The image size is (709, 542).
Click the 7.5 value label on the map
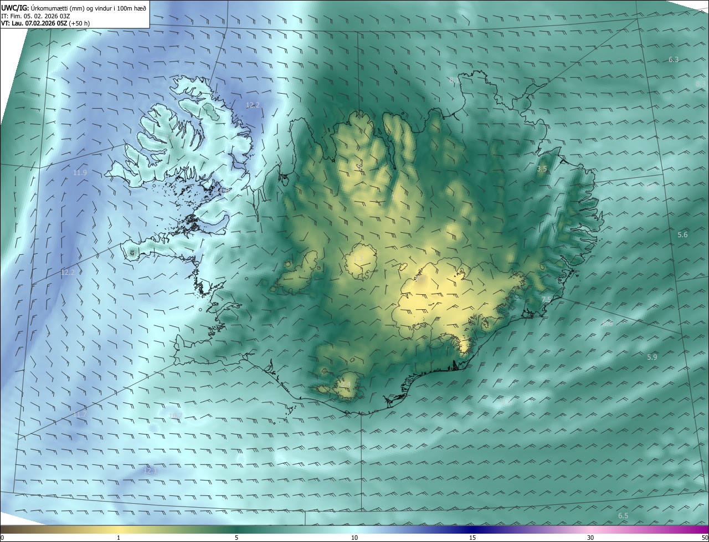coord(546,299)
